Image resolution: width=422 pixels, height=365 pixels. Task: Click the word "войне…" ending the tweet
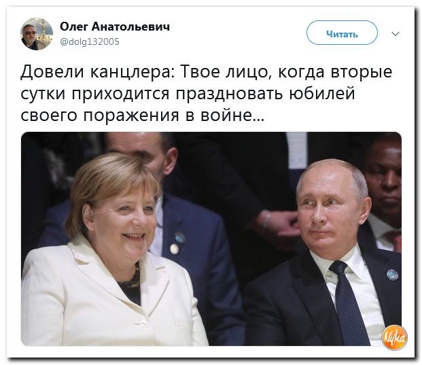point(232,116)
